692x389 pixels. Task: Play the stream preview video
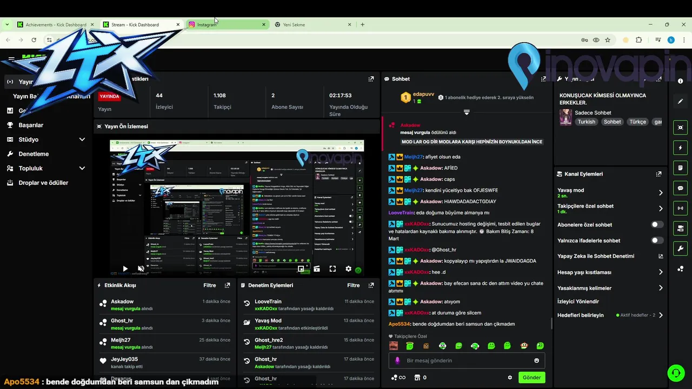pyautogui.click(x=125, y=269)
